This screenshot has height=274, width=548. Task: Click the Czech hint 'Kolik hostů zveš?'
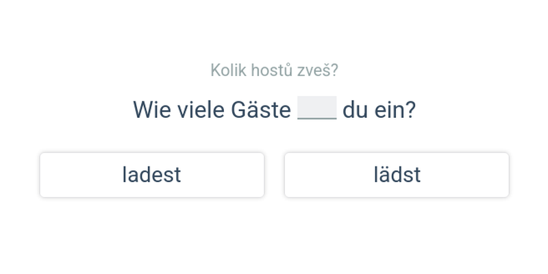click(274, 70)
